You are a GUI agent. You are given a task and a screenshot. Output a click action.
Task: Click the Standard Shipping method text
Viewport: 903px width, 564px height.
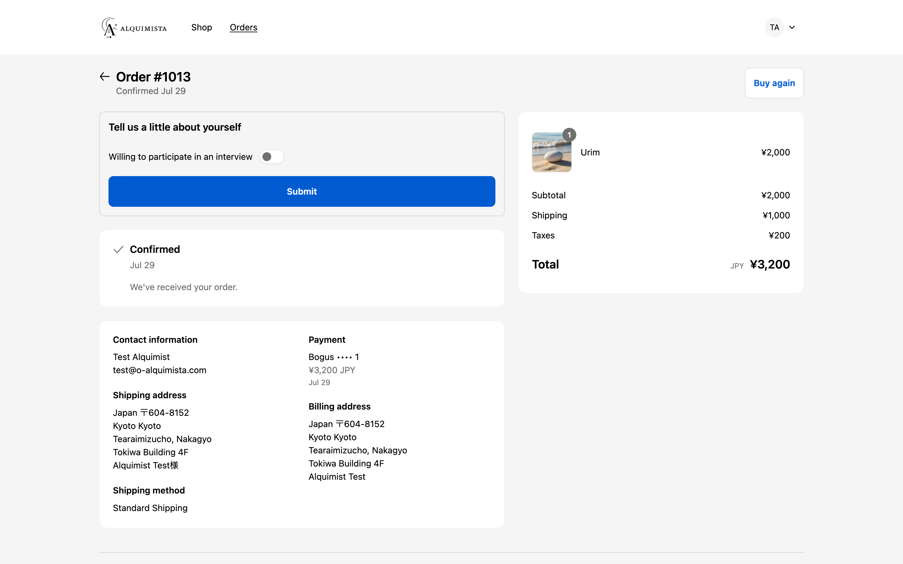click(150, 508)
